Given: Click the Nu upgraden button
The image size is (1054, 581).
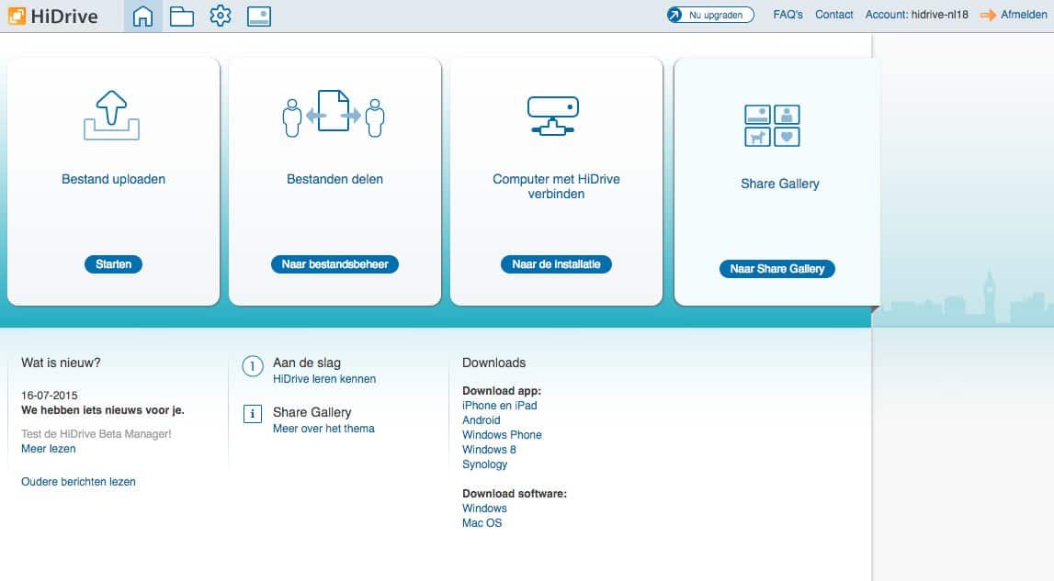Looking at the screenshot, I should pyautogui.click(x=710, y=15).
